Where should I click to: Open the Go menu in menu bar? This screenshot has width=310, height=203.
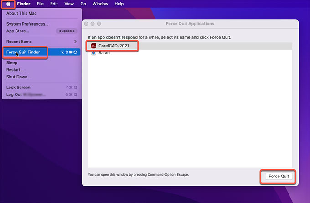point(83,4)
